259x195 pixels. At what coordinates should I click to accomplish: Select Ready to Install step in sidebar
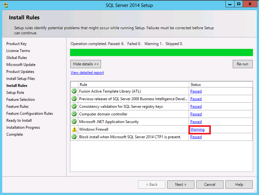19,120
